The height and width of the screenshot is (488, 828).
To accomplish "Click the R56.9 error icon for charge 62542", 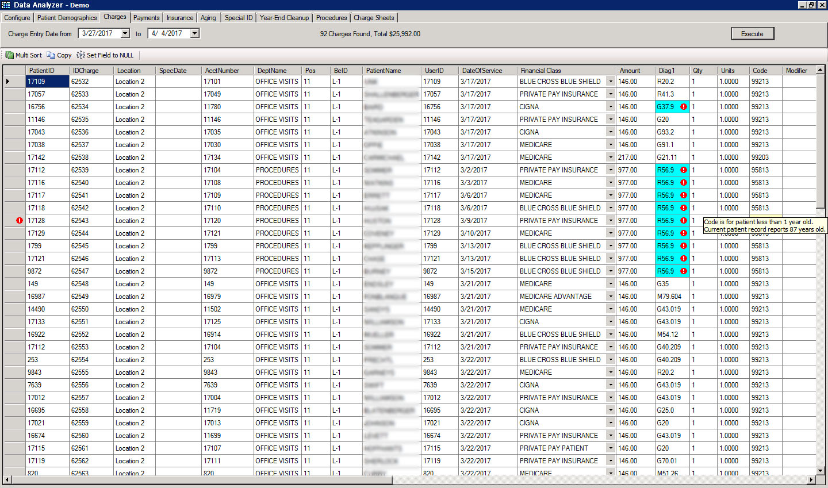I will click(684, 208).
